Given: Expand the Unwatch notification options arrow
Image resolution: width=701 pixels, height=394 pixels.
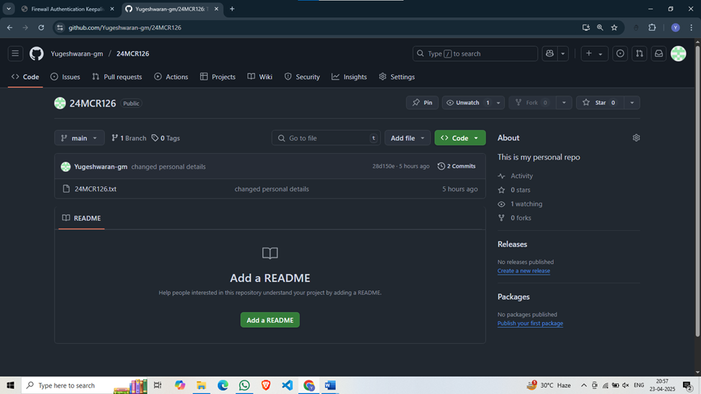Looking at the screenshot, I should click(498, 103).
